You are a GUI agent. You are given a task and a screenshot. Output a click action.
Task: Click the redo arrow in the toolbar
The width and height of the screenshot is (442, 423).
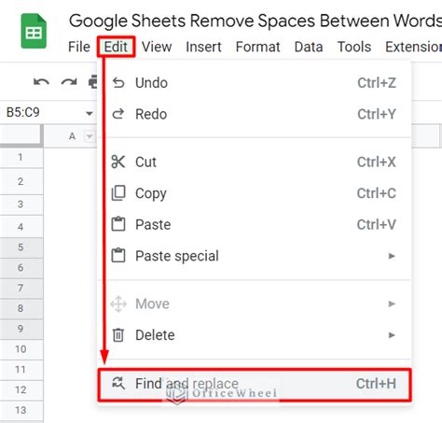coord(69,82)
